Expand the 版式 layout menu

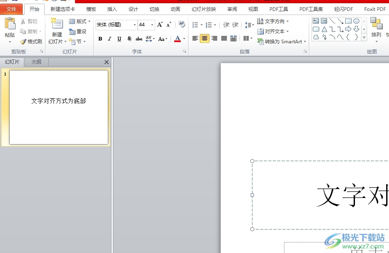coord(80,21)
